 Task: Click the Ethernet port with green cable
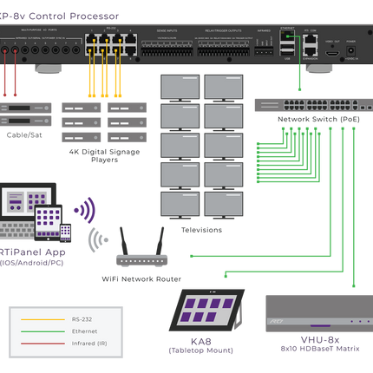(287, 36)
